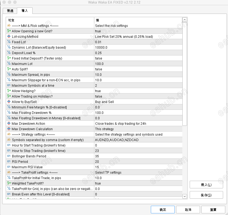This screenshot has width=228, height=215.
Task: Click the bool icon beside Fixed Initial Deposit
Action: coord(9,58)
